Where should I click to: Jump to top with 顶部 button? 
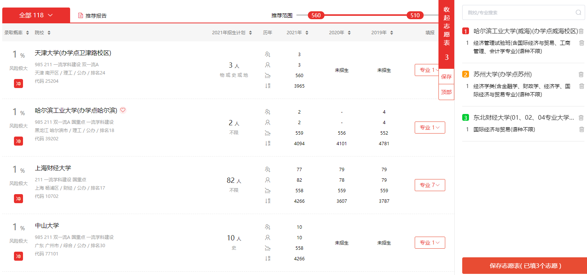(446, 92)
